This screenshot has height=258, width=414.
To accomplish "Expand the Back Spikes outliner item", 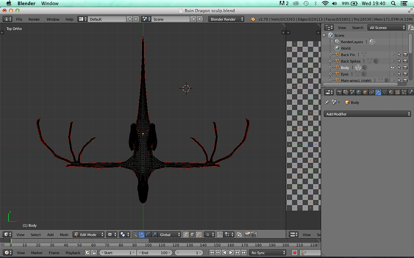I will [330, 61].
